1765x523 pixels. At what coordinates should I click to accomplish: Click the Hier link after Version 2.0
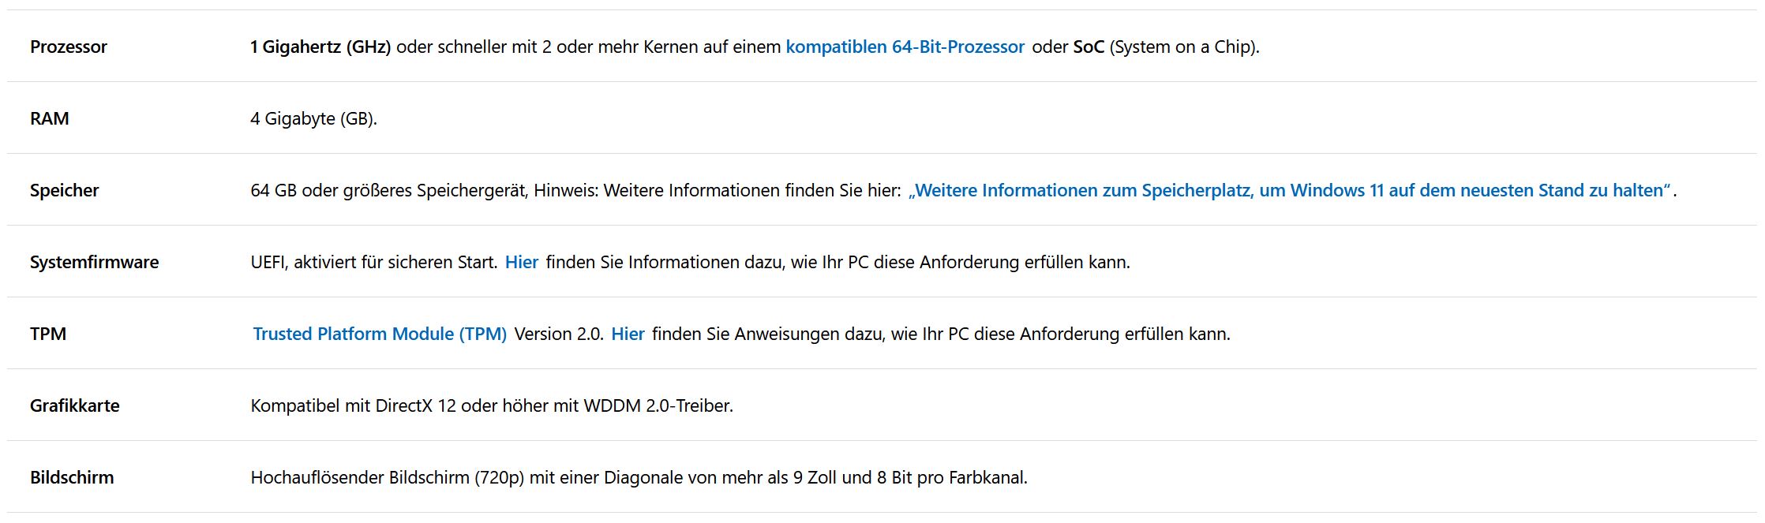coord(628,334)
